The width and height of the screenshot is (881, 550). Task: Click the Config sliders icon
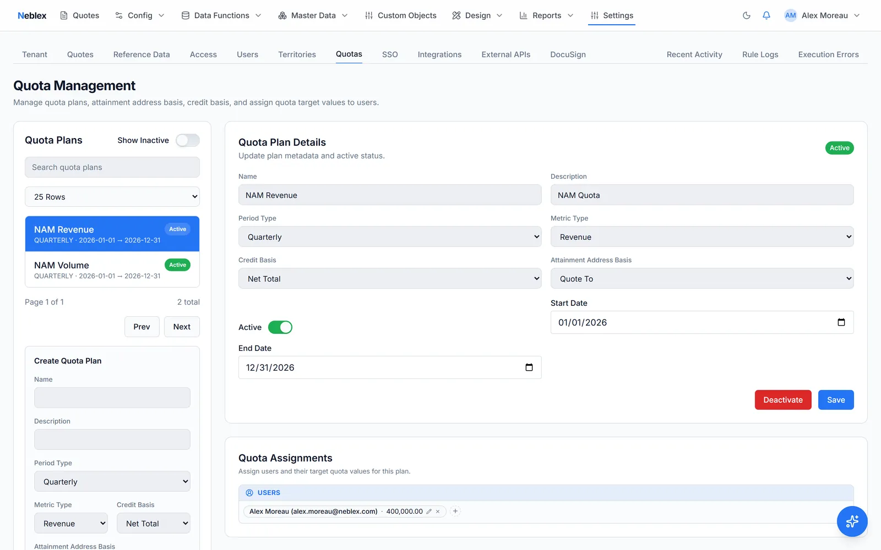(119, 15)
